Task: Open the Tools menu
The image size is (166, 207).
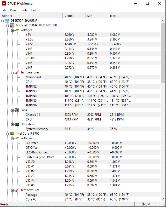Action: (x=24, y=10)
